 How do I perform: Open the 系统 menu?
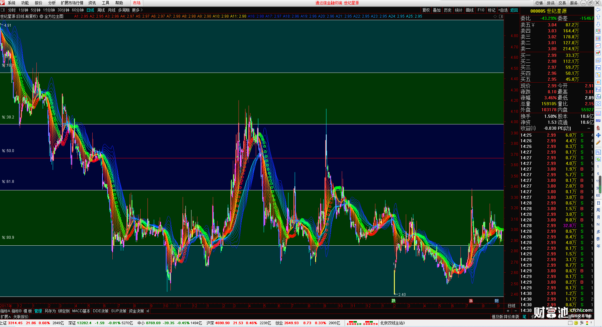pyautogui.click(x=12, y=3)
